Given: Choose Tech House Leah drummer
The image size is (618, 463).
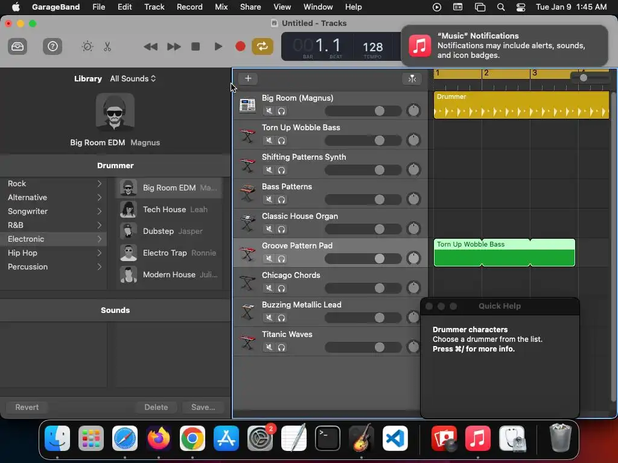Looking at the screenshot, I should [169, 209].
